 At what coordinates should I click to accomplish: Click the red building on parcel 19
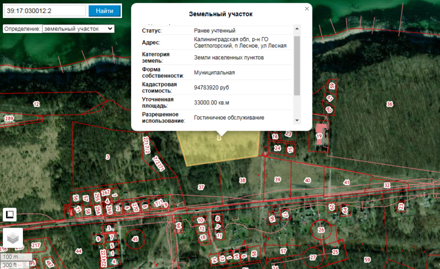pos(322,127)
